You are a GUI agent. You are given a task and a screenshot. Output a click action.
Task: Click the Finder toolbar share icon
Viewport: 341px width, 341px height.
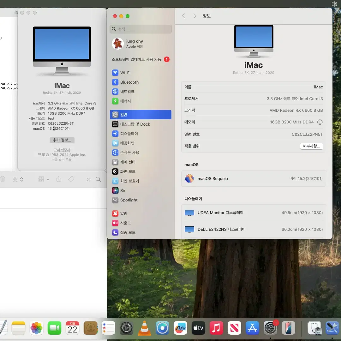pyautogui.click(x=59, y=179)
